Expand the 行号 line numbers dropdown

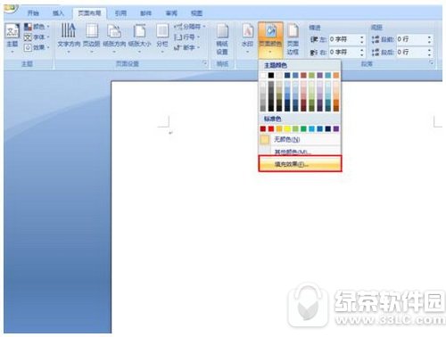186,37
